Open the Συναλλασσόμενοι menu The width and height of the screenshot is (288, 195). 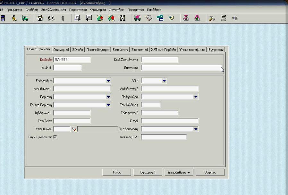point(54,10)
